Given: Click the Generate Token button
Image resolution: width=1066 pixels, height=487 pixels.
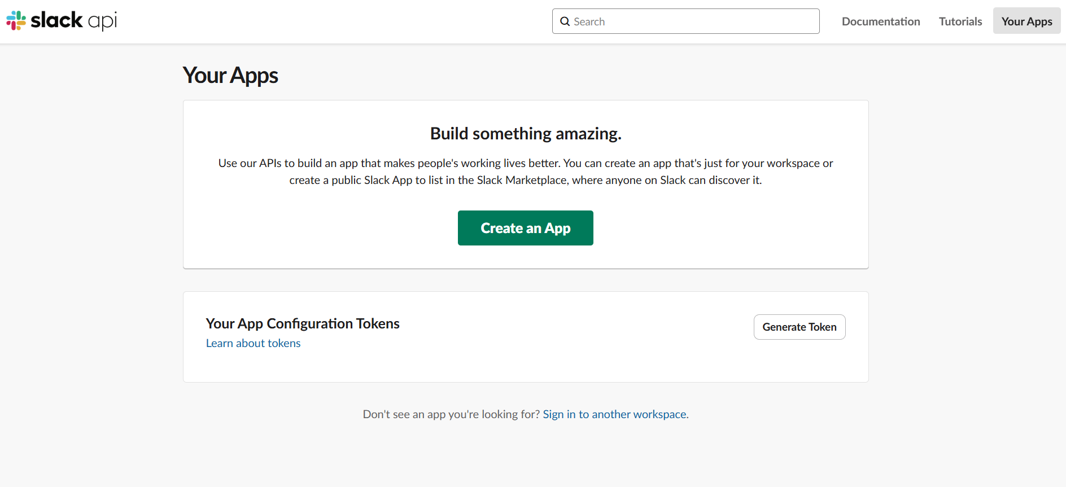Looking at the screenshot, I should [799, 327].
